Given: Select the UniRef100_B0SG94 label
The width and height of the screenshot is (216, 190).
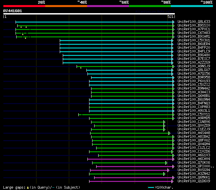Looking at the screenshot, I should 194,170.
